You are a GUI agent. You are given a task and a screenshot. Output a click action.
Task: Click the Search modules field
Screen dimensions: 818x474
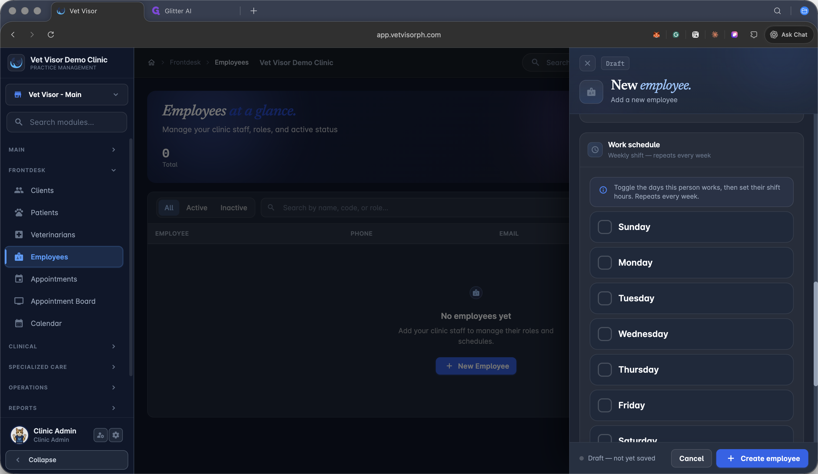click(67, 122)
